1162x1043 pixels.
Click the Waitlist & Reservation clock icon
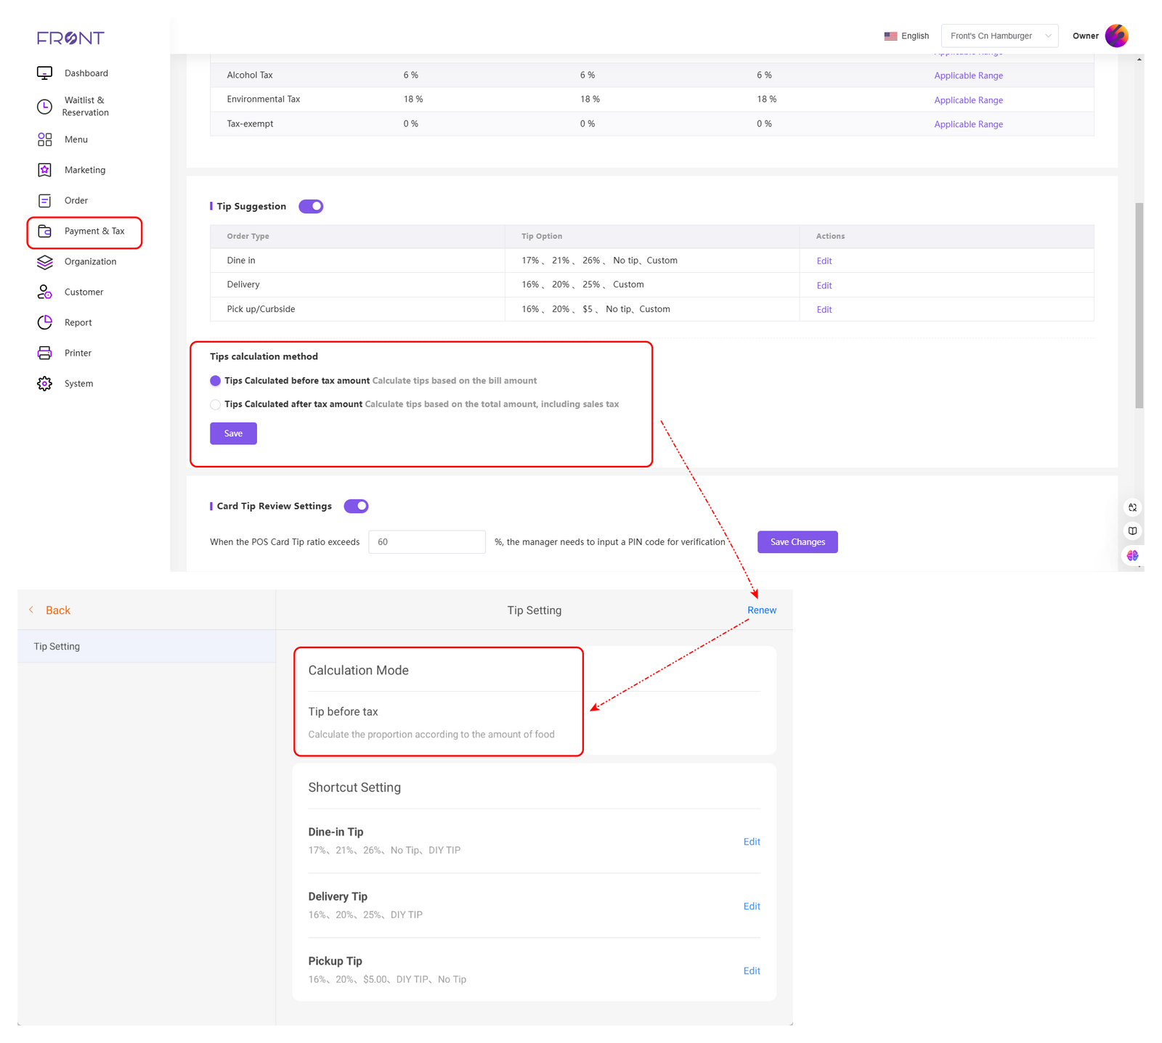click(44, 107)
